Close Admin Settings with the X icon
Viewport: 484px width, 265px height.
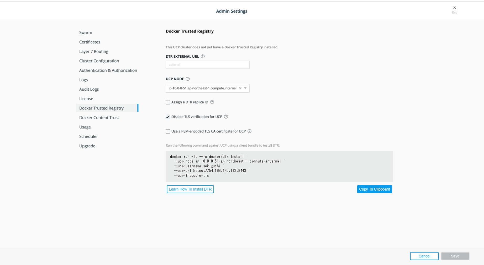(454, 8)
